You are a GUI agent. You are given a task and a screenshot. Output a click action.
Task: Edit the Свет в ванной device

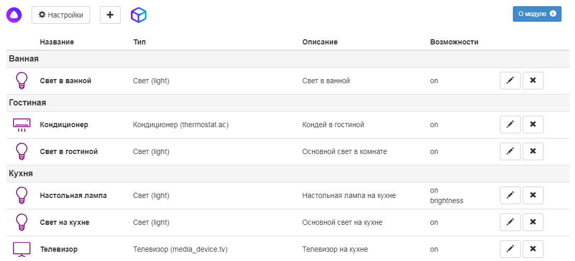coord(510,81)
